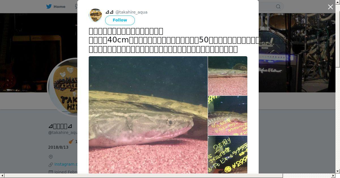The image size is (340, 178).
Task: Open the @takahire_aqua handle in tweet header
Action: [x=131, y=12]
